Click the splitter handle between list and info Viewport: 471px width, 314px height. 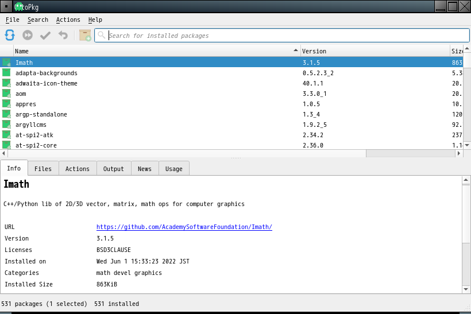point(236,158)
